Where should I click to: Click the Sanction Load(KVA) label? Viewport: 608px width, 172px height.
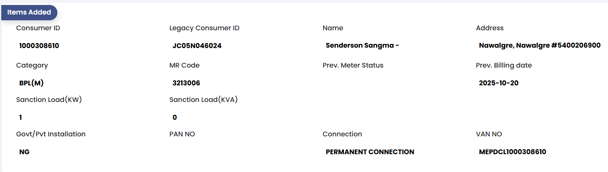[203, 100]
